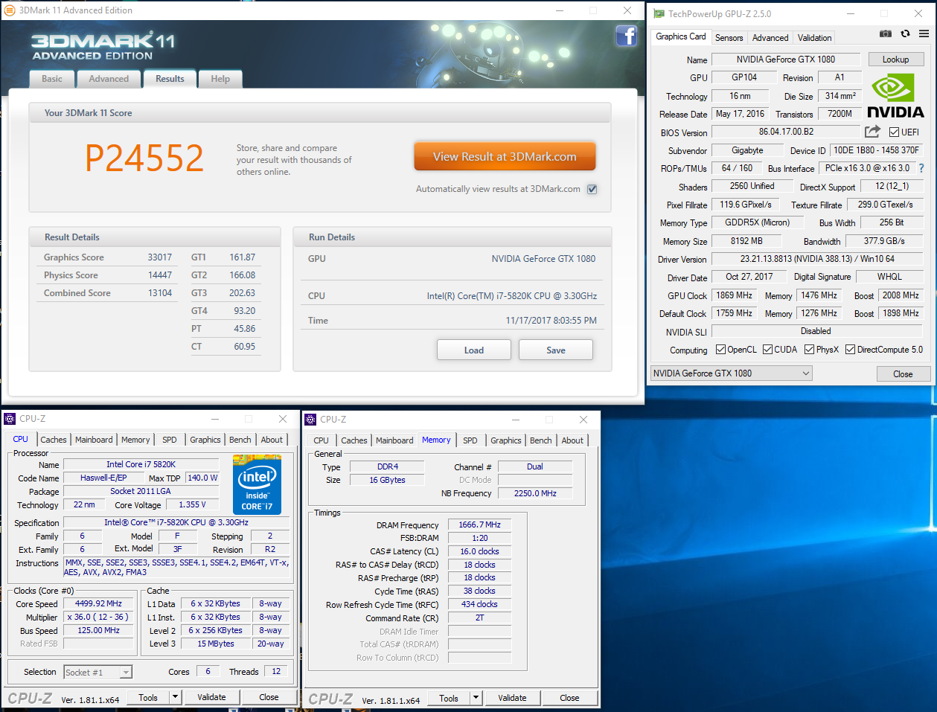Click the Save button in Run Details
Screen dimensions: 937x712
pyautogui.click(x=556, y=350)
